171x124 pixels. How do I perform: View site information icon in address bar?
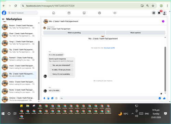23,6
